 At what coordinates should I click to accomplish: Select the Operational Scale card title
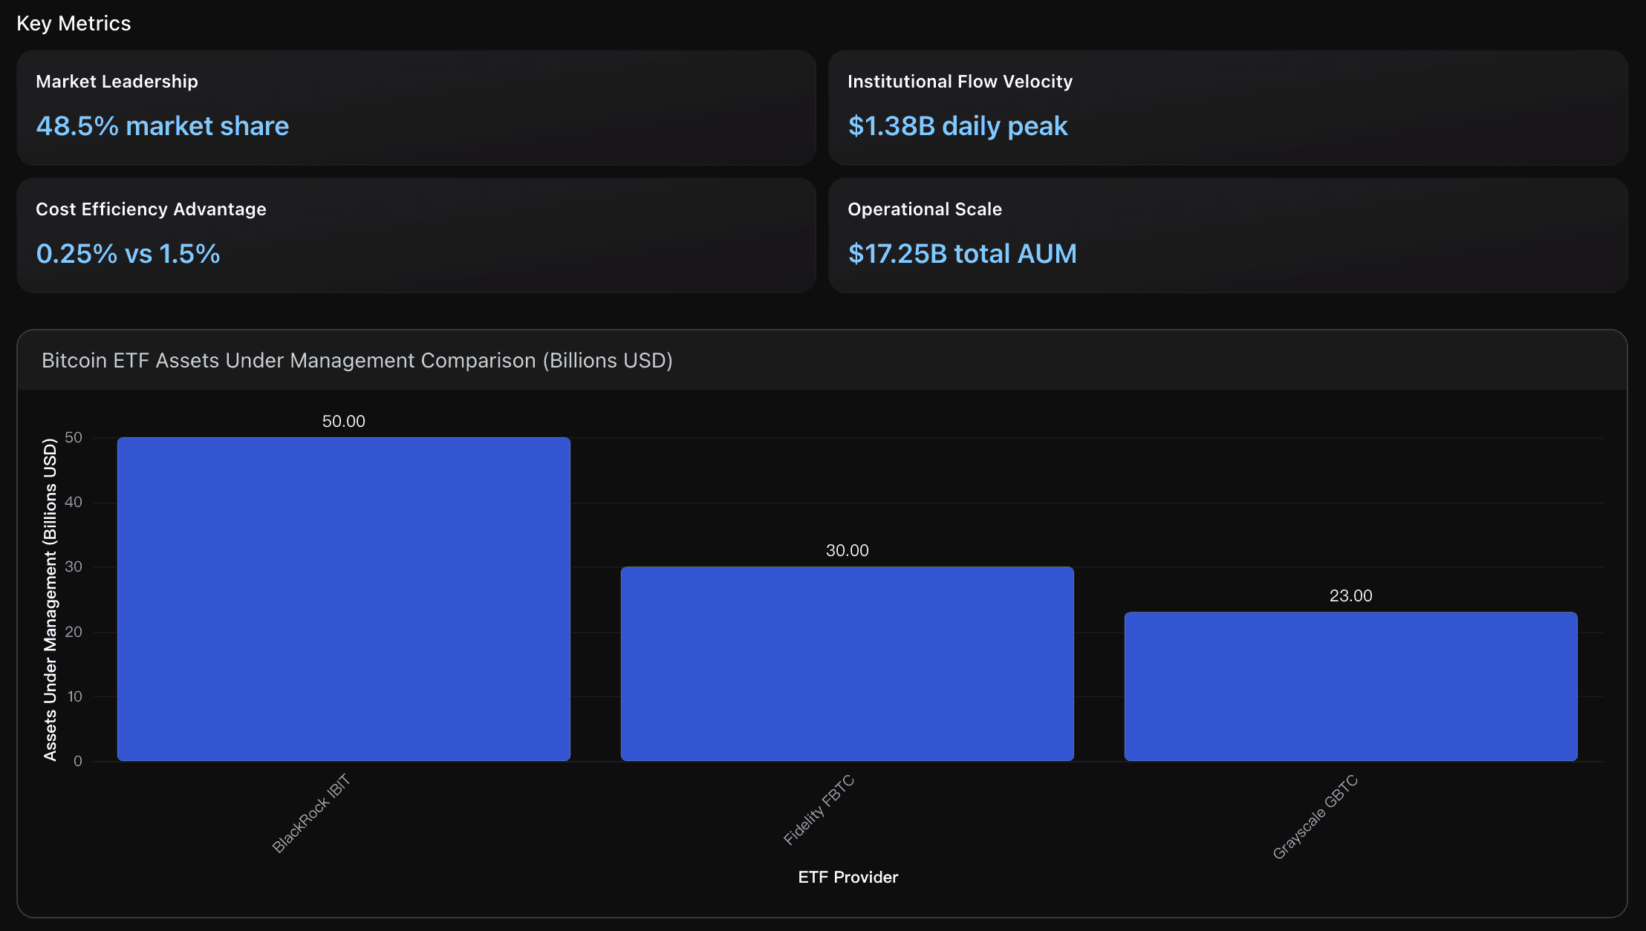pyautogui.click(x=925, y=209)
